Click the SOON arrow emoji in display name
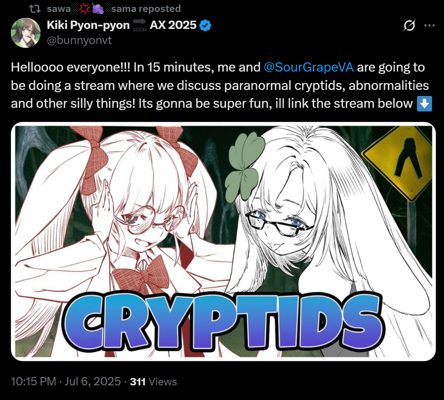The height and width of the screenshot is (400, 444). pyautogui.click(x=139, y=25)
